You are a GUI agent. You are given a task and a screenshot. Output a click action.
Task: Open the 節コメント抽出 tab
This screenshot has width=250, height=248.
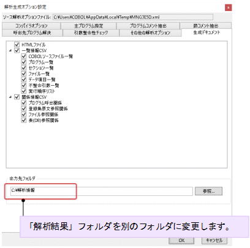coord(206,26)
